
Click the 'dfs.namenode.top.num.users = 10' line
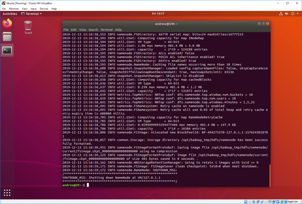(149, 98)
